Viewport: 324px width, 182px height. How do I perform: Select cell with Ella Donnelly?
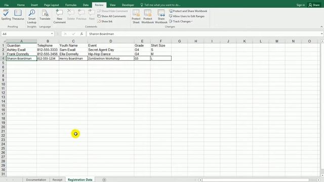pos(73,54)
